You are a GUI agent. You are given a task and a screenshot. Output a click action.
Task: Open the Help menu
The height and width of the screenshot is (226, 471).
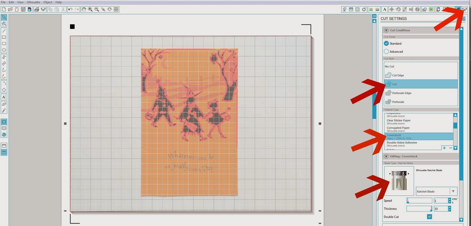(59, 2)
